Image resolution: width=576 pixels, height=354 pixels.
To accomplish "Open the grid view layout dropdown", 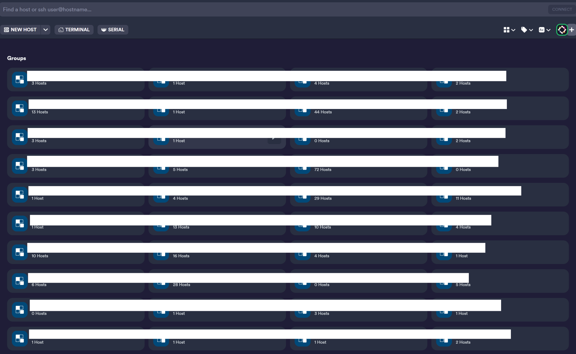I will tap(509, 30).
